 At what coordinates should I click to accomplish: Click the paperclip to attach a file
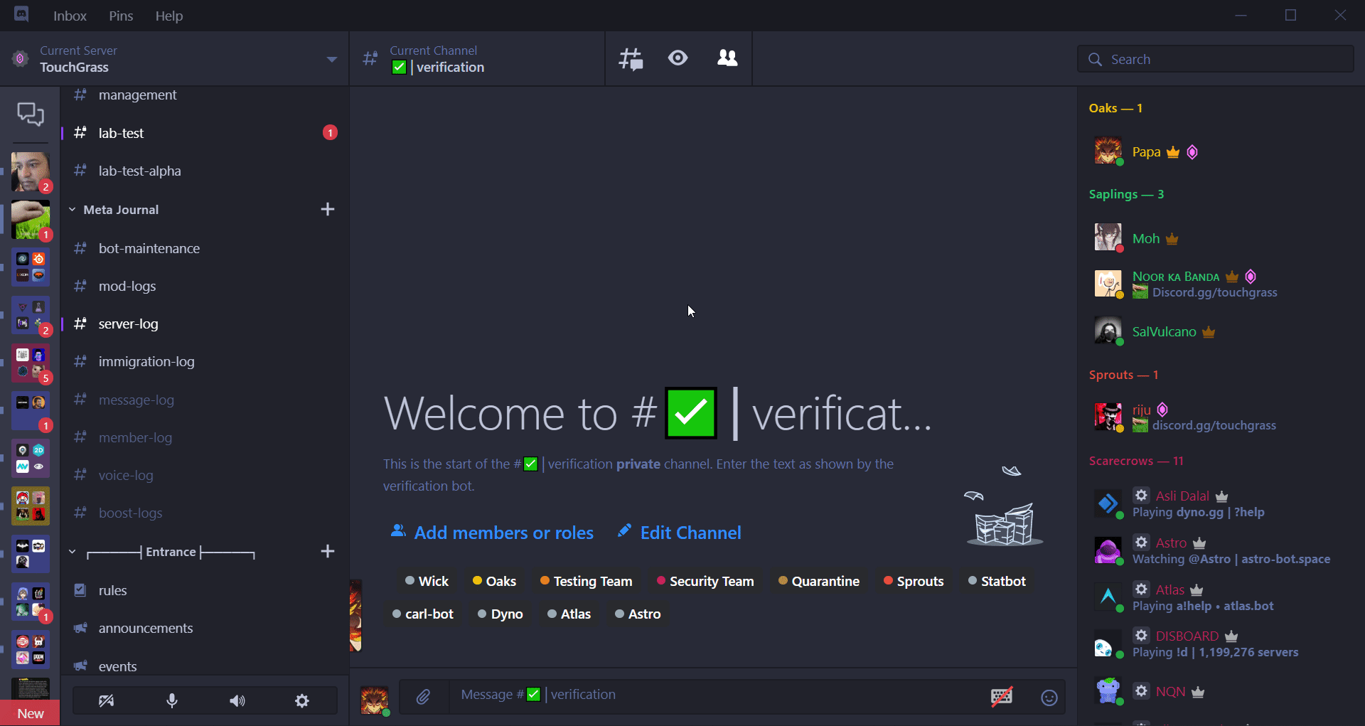click(424, 697)
